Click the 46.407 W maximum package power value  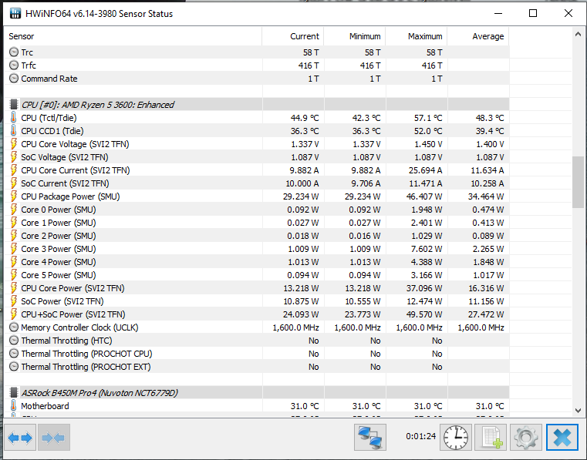(x=424, y=196)
